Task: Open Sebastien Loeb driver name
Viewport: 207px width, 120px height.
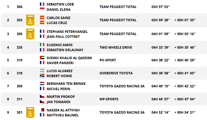Action: tap(60, 4)
